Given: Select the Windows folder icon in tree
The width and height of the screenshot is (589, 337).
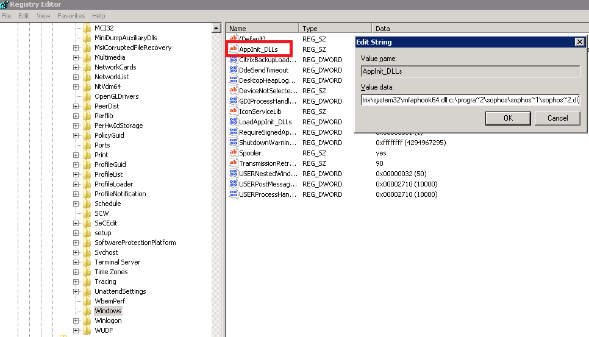Looking at the screenshot, I should [87, 311].
